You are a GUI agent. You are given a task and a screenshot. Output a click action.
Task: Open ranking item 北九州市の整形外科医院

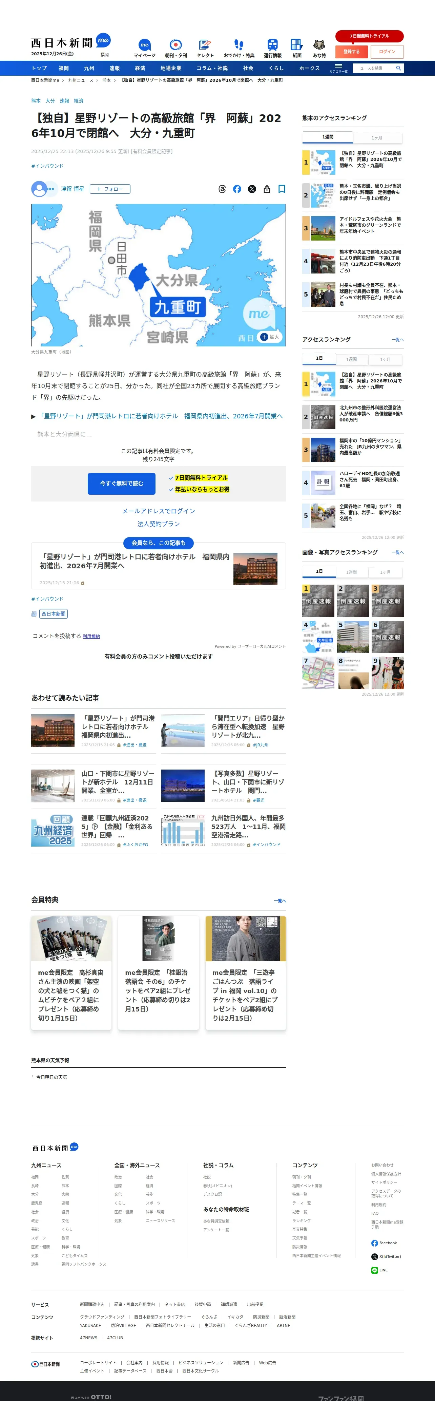pyautogui.click(x=353, y=417)
